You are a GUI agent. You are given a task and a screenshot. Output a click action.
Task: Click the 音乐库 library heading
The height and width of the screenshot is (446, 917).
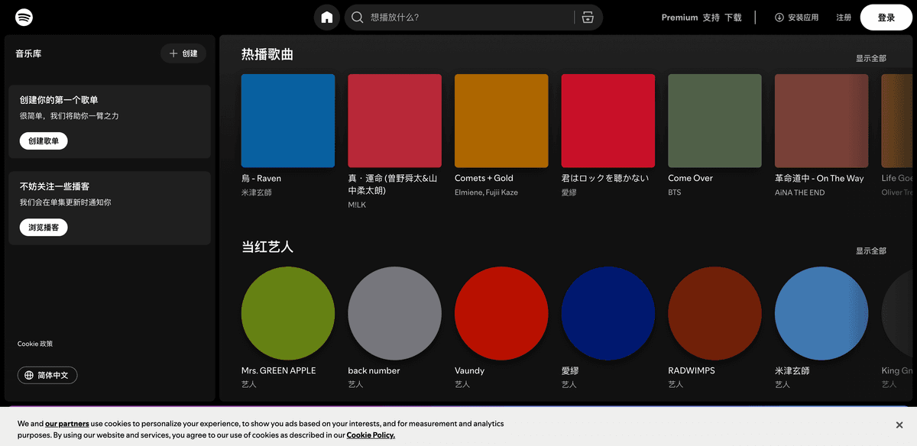pos(28,54)
